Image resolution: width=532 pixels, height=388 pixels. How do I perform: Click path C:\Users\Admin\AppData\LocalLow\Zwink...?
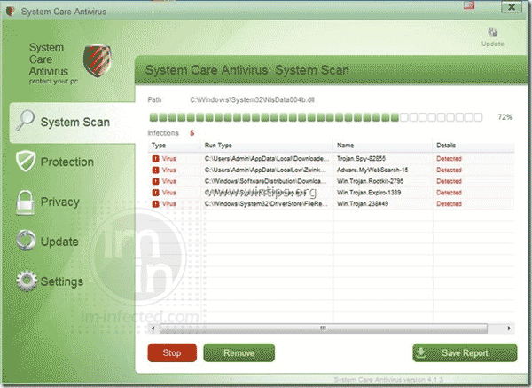point(265,170)
